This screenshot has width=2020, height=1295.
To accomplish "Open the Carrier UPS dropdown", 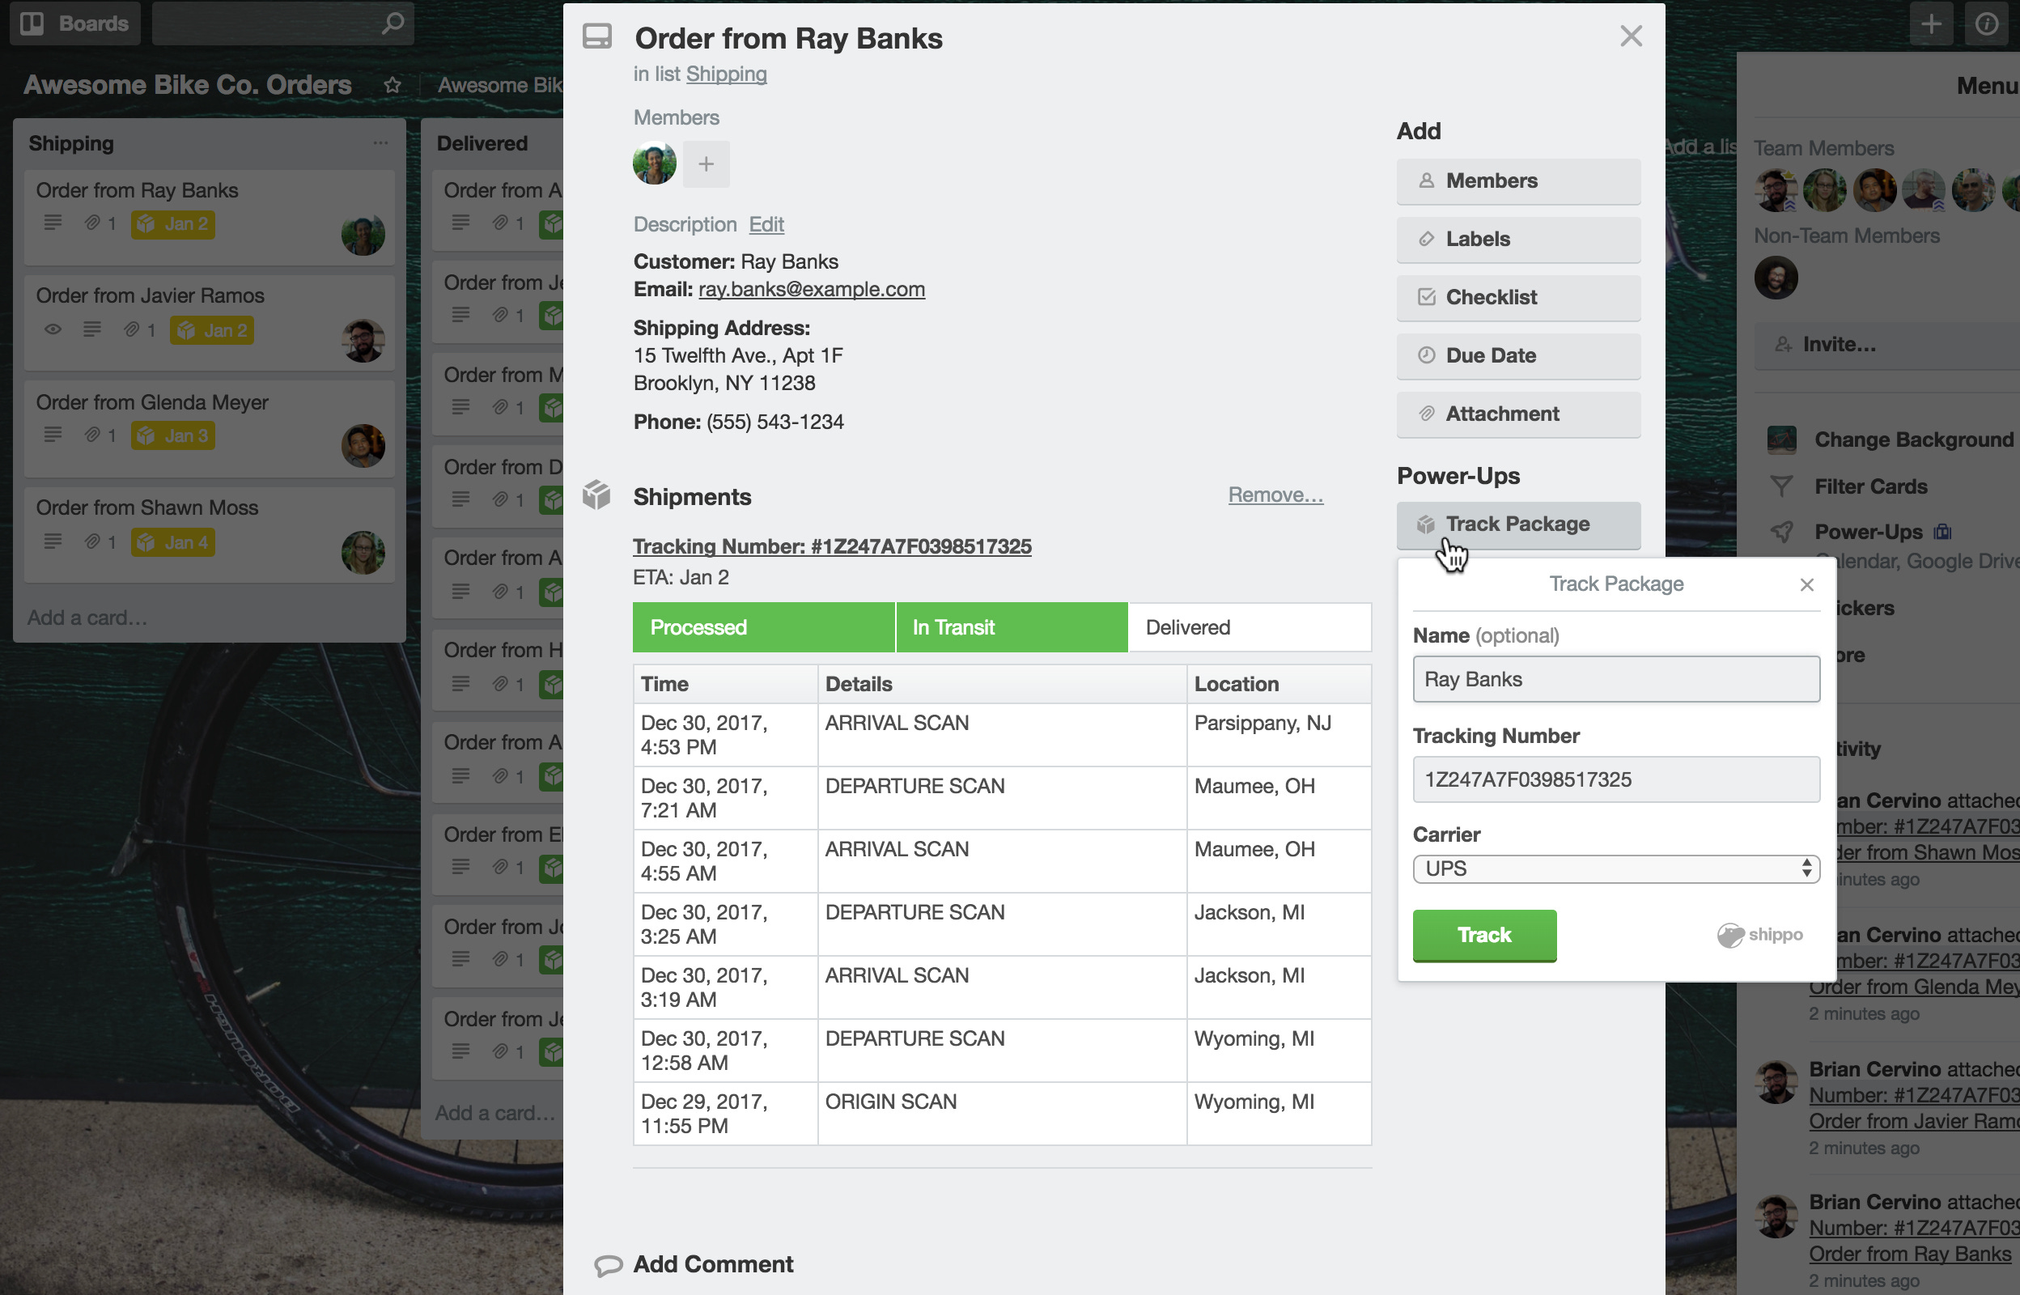I will pyautogui.click(x=1615, y=868).
